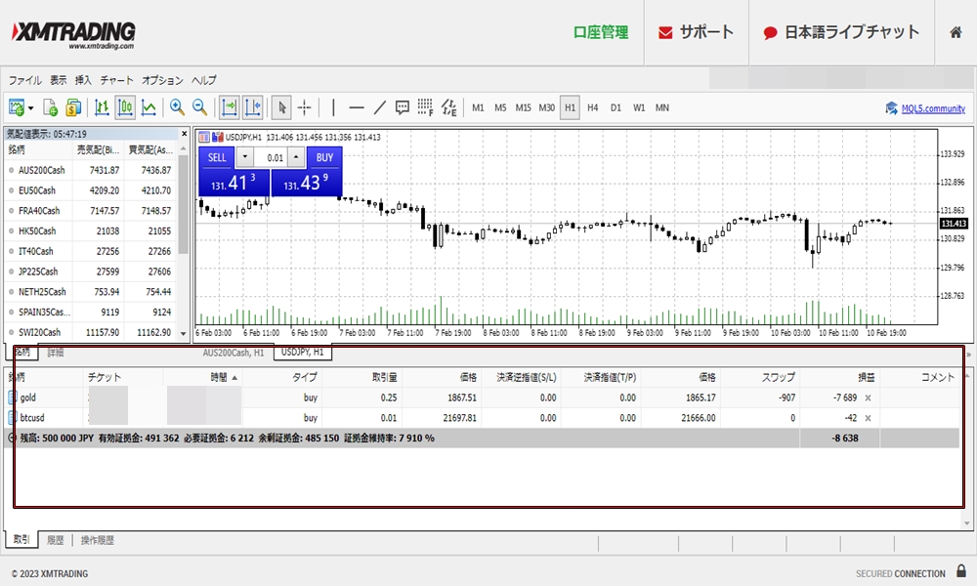Click the zoom in magnifier icon
The image size is (977, 586).
point(177,107)
